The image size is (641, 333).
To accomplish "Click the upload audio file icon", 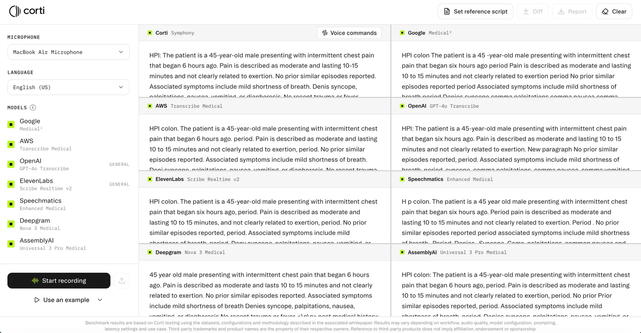I will pyautogui.click(x=122, y=281).
